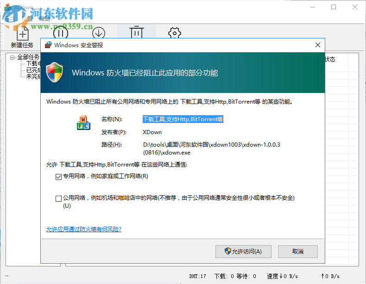The height and width of the screenshot is (284, 366).
Task: Click the Delete trash can toolbar icon
Action: 137,32
